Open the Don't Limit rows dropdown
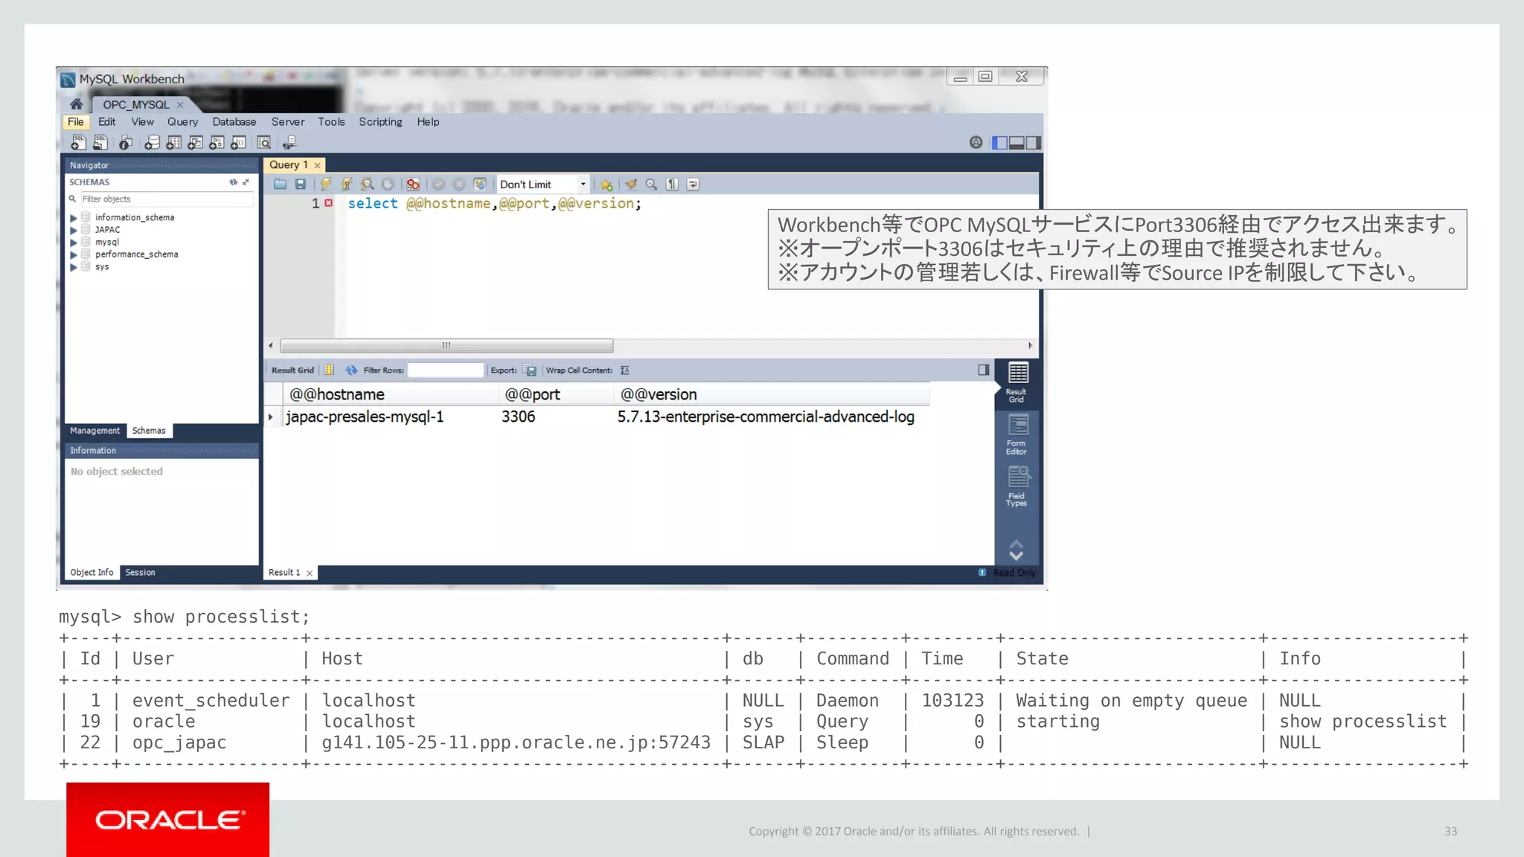This screenshot has height=857, width=1524. [x=583, y=184]
